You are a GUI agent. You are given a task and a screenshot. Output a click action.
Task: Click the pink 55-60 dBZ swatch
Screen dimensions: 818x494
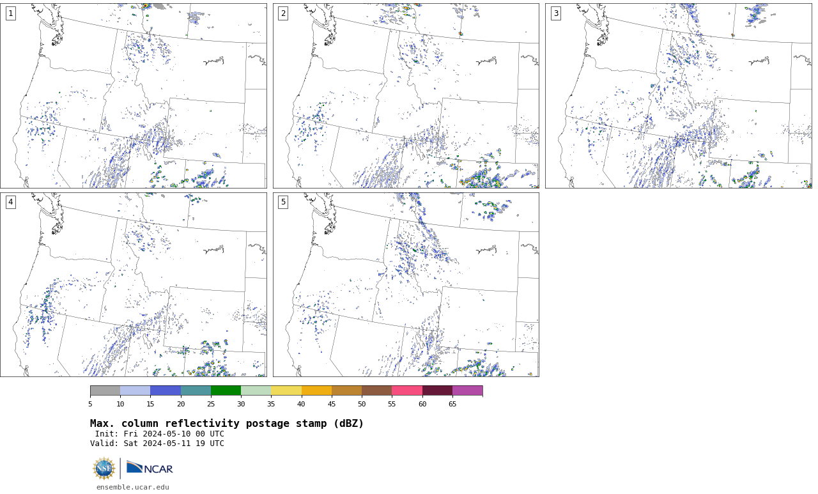pyautogui.click(x=407, y=390)
